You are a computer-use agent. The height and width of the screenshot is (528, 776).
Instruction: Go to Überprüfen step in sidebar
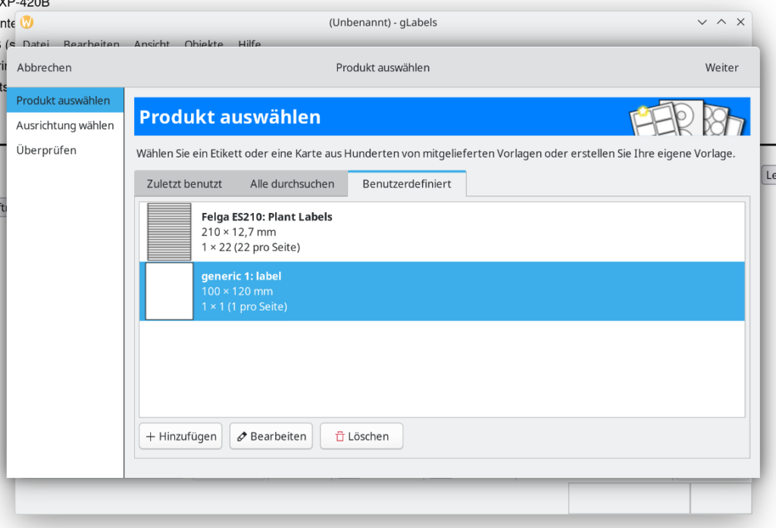[46, 150]
